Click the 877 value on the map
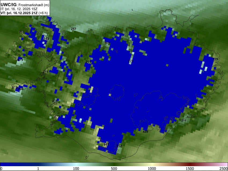Viewport: 228px width, 171px height. (x=57, y=117)
